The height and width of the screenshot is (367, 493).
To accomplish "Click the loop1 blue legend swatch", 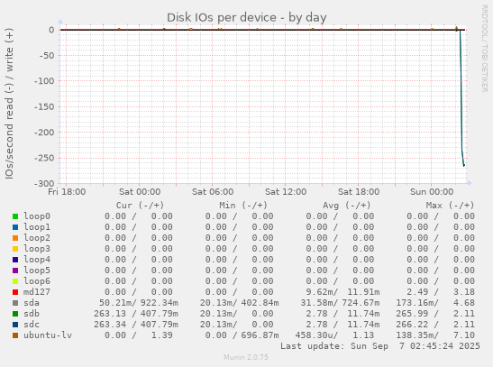I will point(15,227).
